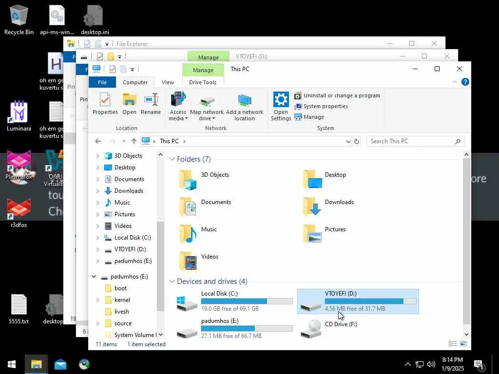Collapse the padumhos (E:) tree node
Image resolution: width=499 pixels, height=374 pixels.
point(94,277)
